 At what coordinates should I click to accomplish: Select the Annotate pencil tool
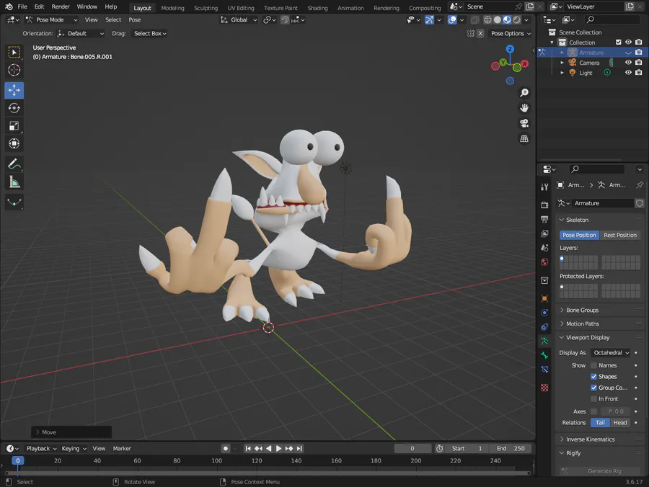(14, 164)
